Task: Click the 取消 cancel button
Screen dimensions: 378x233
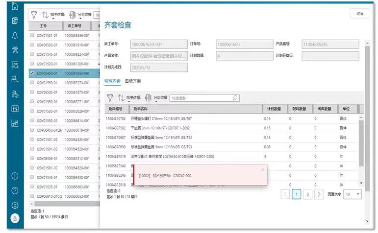Action: click(x=359, y=14)
